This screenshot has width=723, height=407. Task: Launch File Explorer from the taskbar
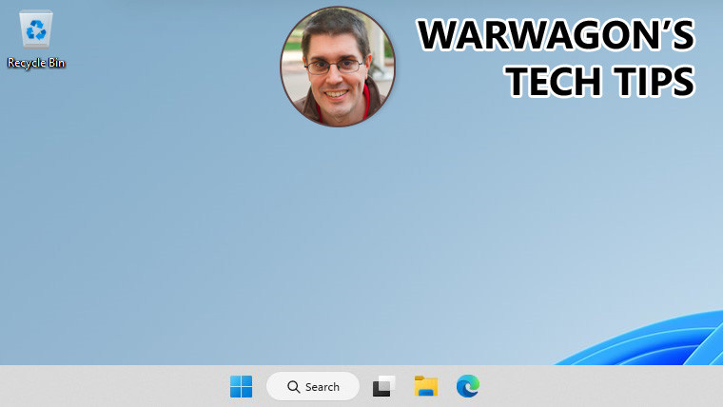pyautogui.click(x=426, y=386)
